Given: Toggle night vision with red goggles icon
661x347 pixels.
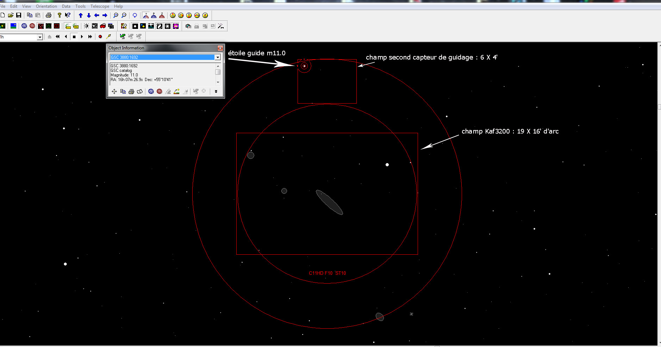Looking at the screenshot, I should pyautogui.click(x=103, y=26).
